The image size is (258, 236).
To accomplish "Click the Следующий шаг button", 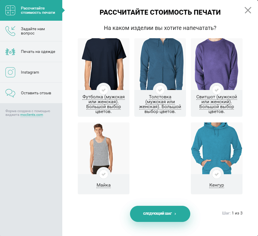I will pos(160,214).
